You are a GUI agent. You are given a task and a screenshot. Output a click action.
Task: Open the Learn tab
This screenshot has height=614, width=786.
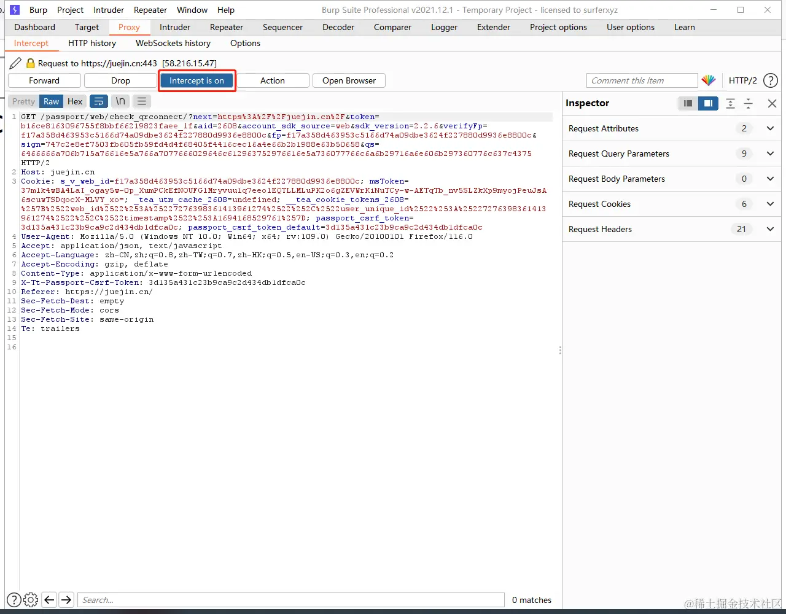click(685, 27)
